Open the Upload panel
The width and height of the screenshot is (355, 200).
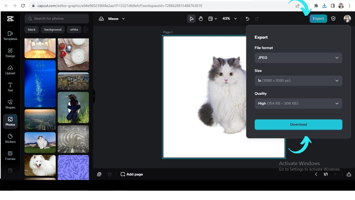(10, 70)
